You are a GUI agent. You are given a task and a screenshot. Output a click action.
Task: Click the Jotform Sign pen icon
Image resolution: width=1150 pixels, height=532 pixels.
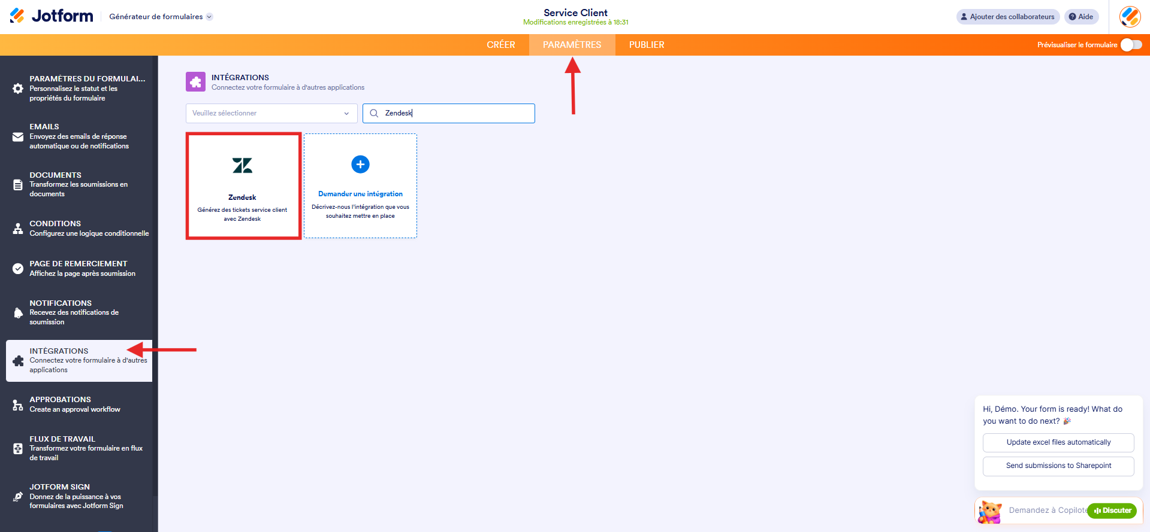(x=18, y=497)
